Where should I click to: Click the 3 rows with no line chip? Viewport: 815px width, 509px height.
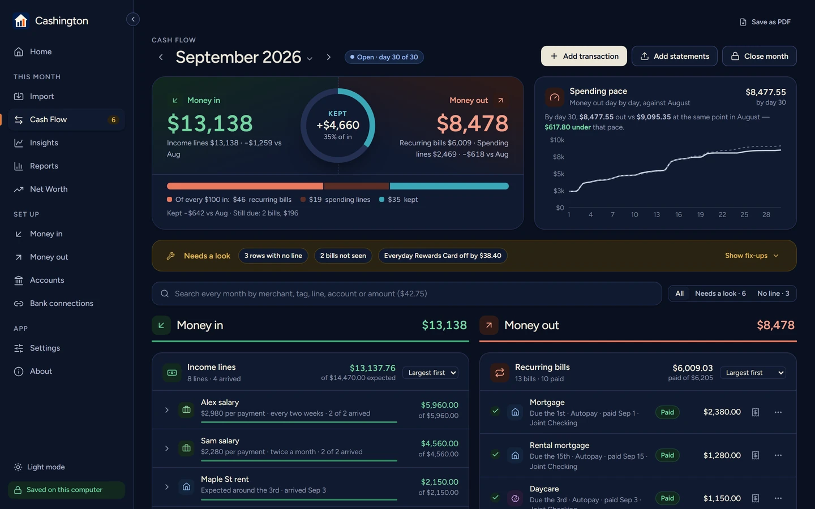273,256
